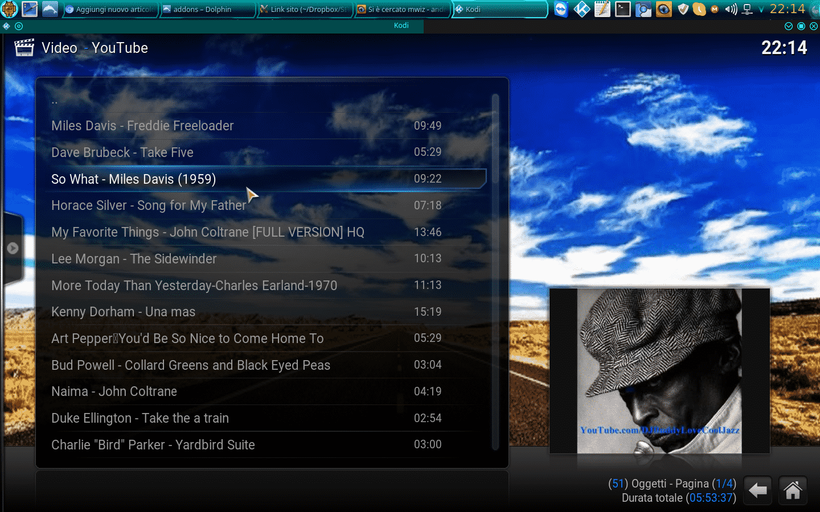Open the Chromium browser panel icon
820x512 pixels.
click(x=643, y=9)
